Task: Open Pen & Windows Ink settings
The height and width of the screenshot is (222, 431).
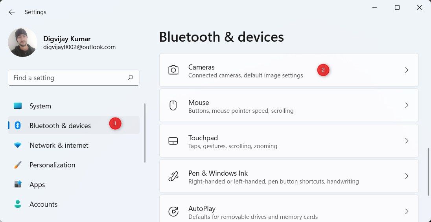Action: tap(289, 176)
